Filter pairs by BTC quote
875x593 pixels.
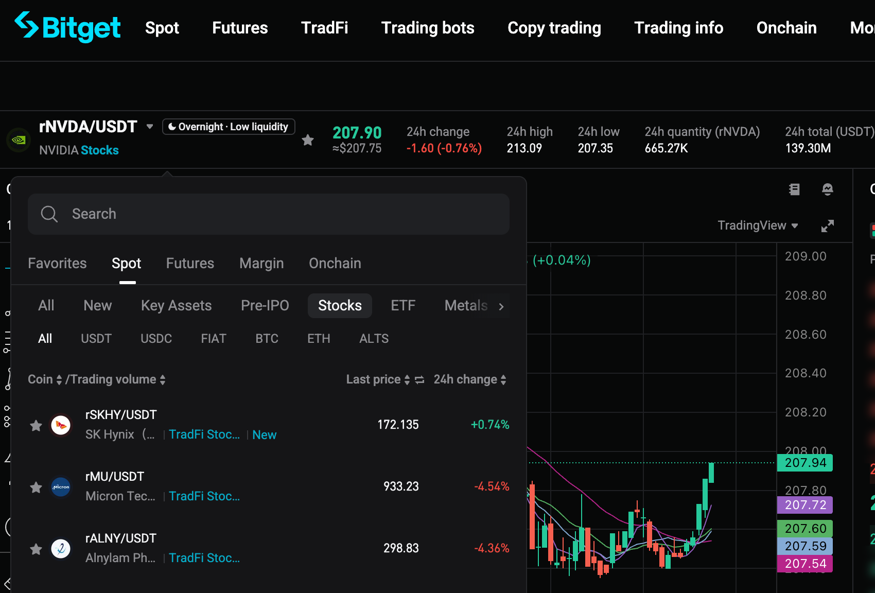tap(267, 339)
